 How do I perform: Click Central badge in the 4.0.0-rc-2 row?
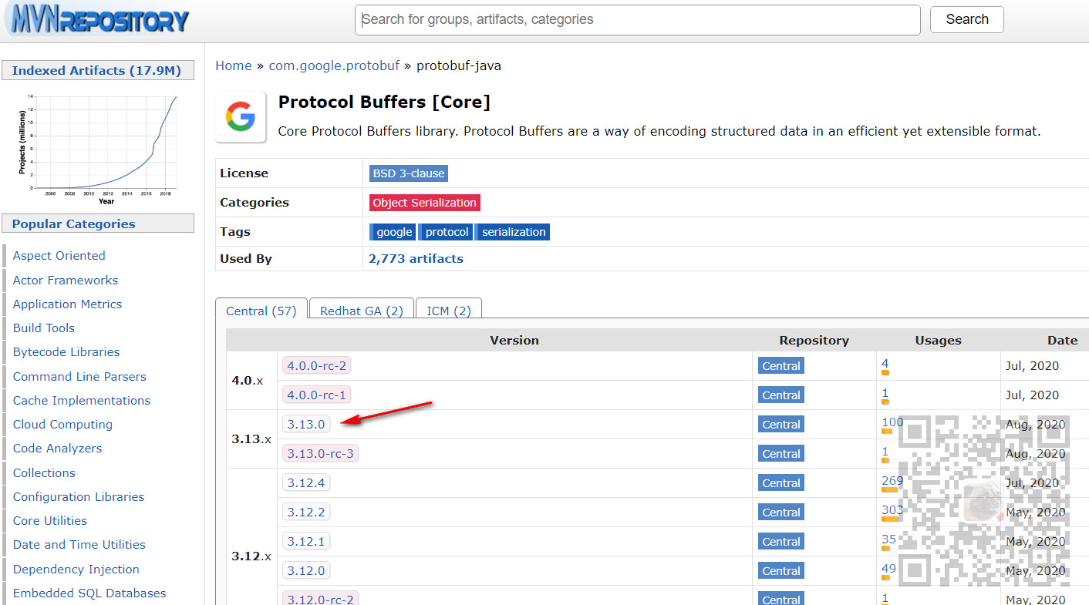point(781,366)
